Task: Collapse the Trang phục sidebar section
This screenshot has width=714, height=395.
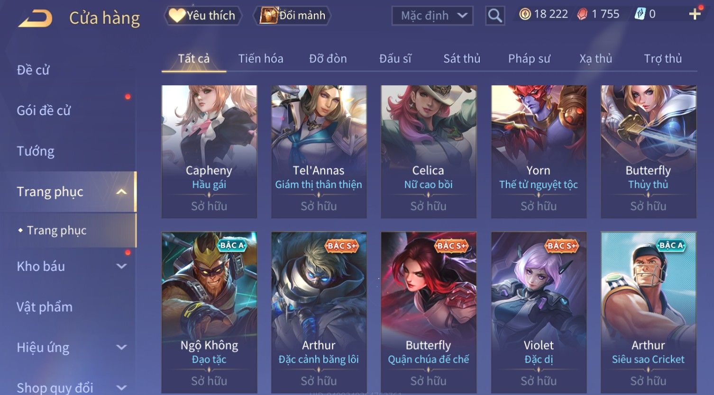Action: click(121, 192)
